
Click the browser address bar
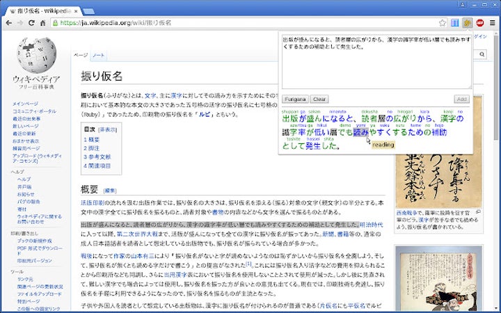tap(244, 22)
